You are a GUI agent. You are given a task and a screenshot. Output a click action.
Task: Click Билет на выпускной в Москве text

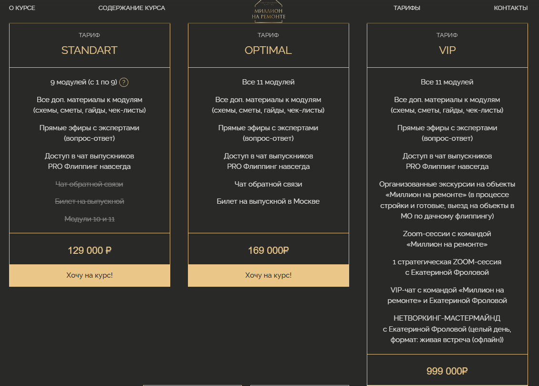click(268, 201)
